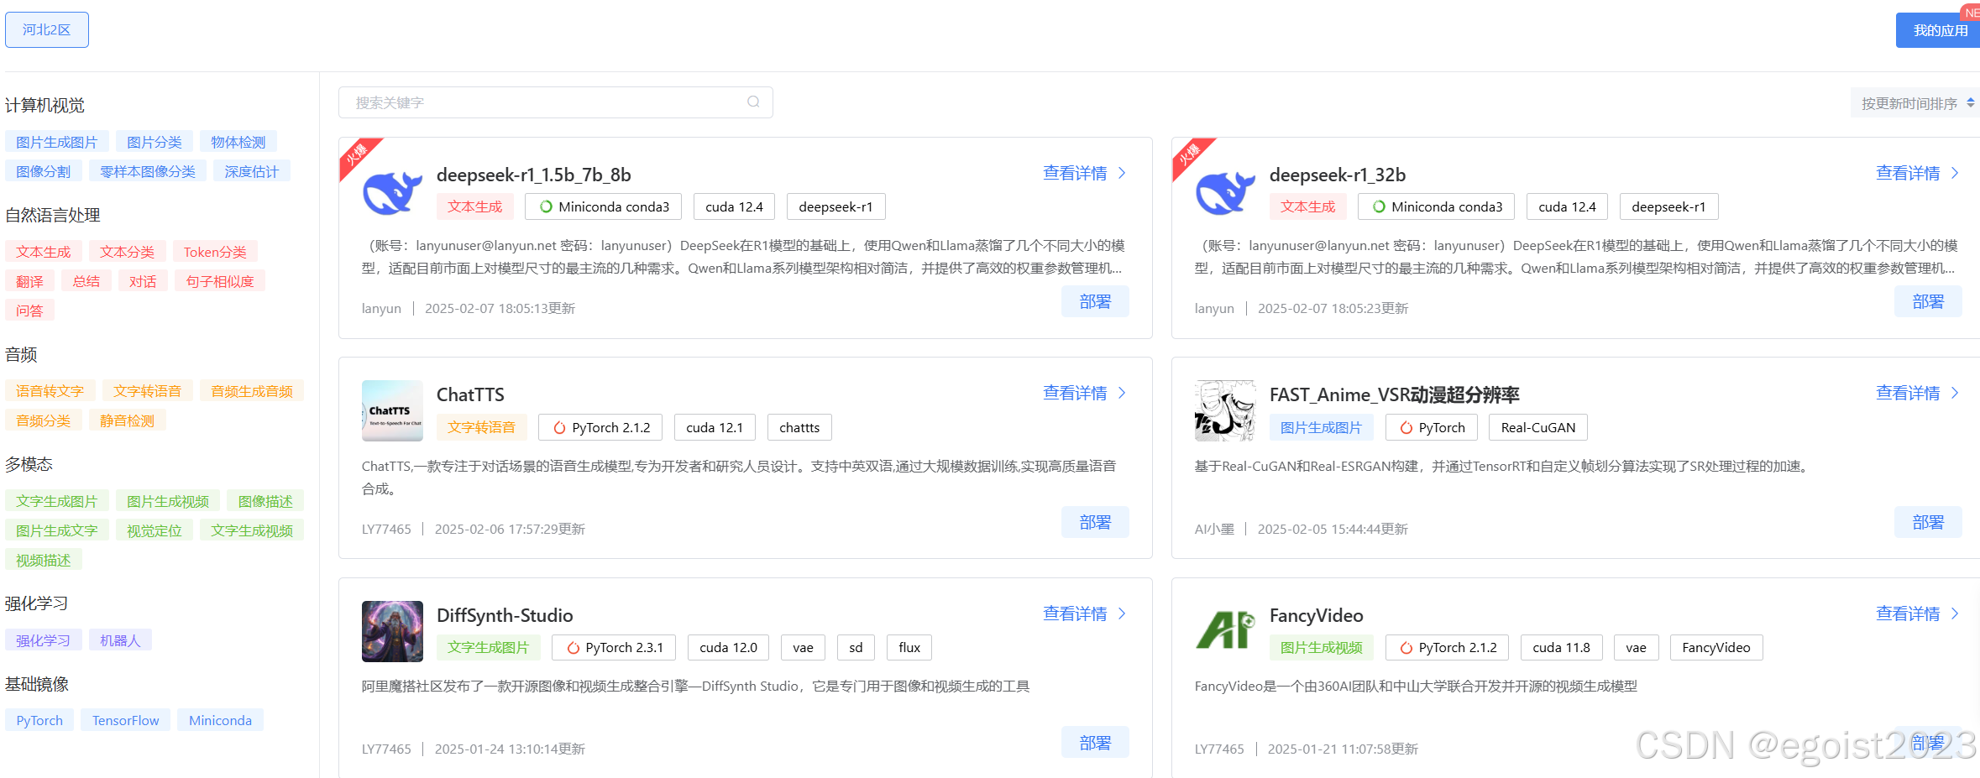Click the deepseek-r1_32b whale logo
Viewport: 1980px width, 778px height.
[1224, 193]
